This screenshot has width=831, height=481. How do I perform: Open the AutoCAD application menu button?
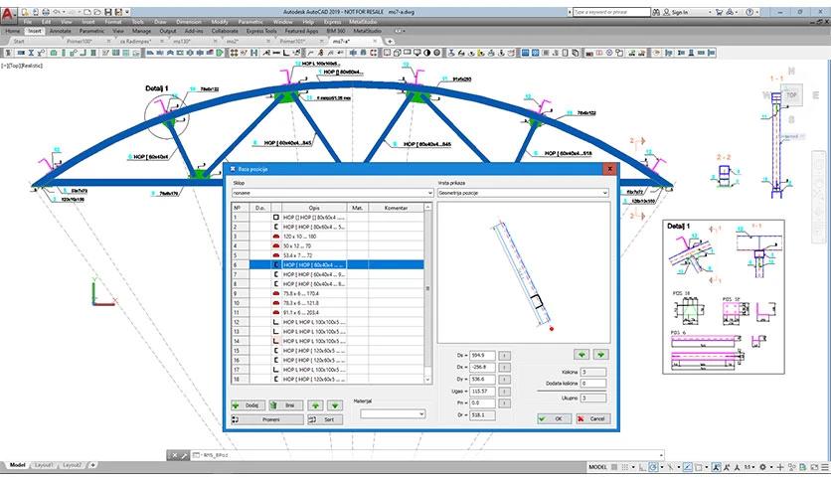click(9, 13)
